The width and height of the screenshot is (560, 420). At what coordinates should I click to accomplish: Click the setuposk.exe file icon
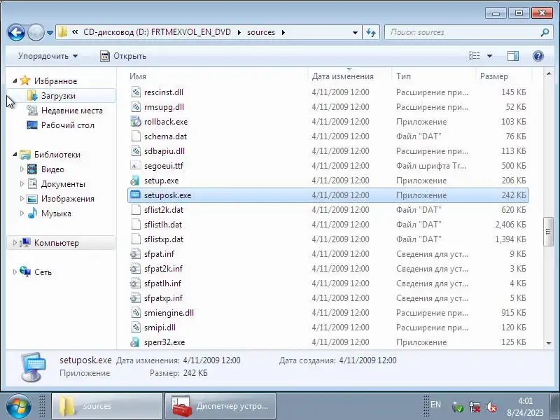135,195
